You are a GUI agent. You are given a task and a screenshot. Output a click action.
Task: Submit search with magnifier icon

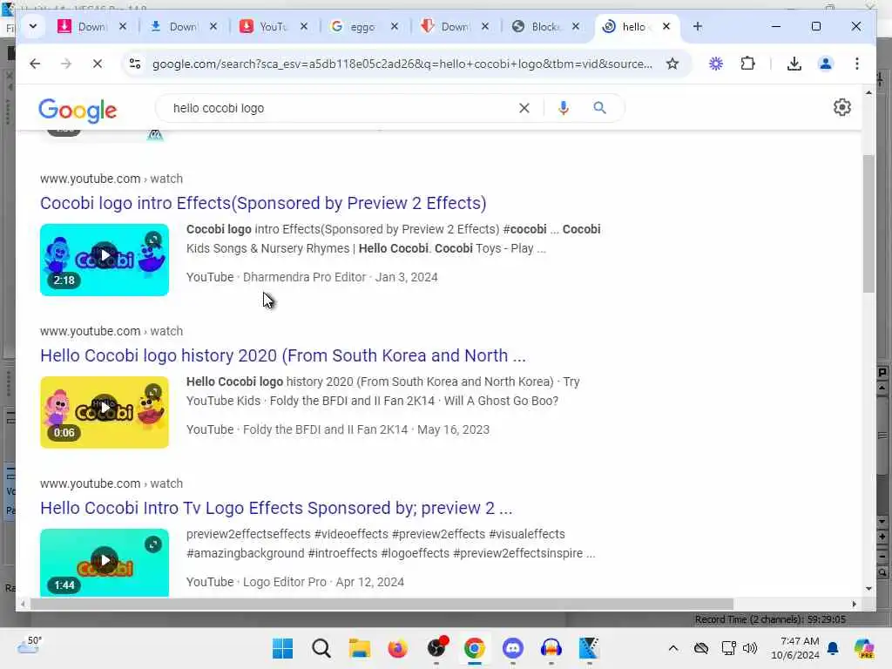pyautogui.click(x=599, y=108)
